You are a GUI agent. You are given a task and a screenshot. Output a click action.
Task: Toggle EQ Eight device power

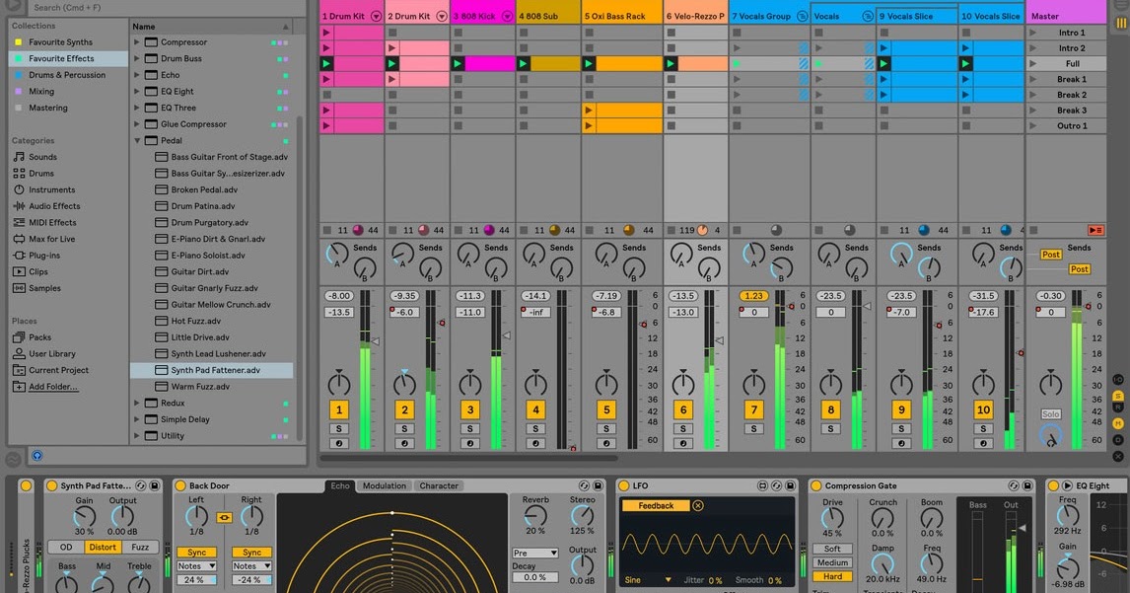(x=1054, y=486)
